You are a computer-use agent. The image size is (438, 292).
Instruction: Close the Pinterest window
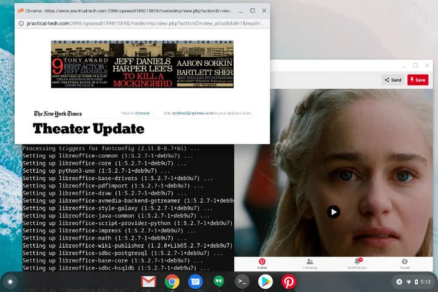[x=427, y=65]
